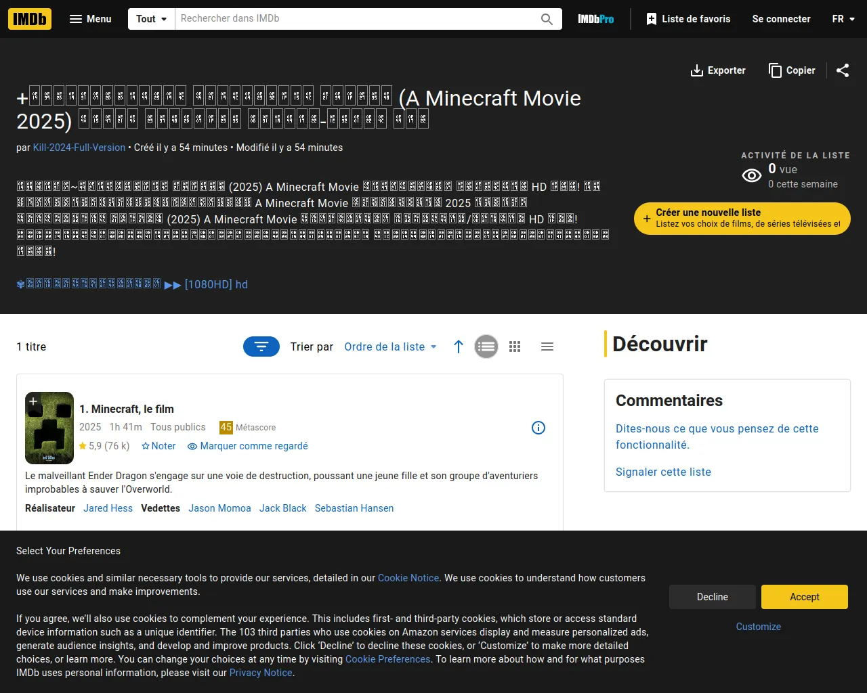The height and width of the screenshot is (693, 867).
Task: Open the share list icon
Action: click(x=843, y=70)
